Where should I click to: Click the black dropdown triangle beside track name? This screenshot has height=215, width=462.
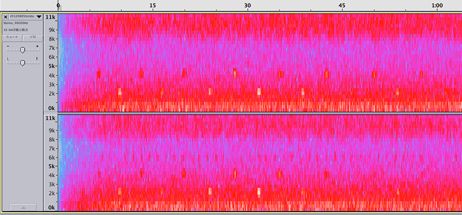point(39,17)
